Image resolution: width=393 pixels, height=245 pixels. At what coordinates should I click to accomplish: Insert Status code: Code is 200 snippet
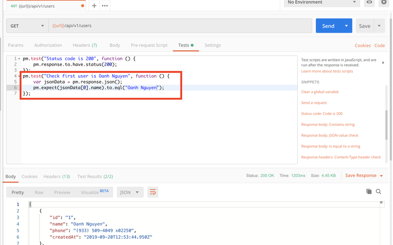[322, 113]
